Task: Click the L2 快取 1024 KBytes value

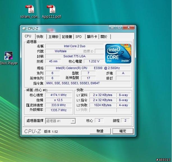Action: pyautogui.click(x=103, y=105)
